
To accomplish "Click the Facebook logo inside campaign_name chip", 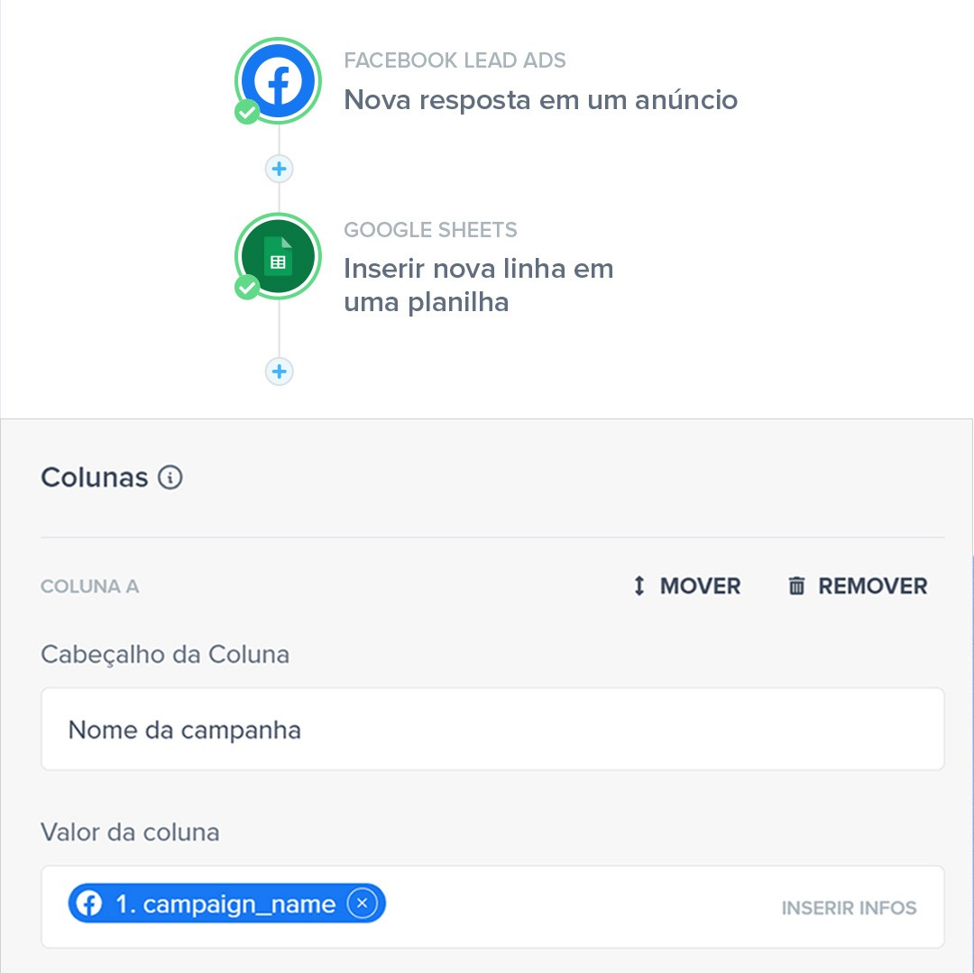I will pyautogui.click(x=88, y=903).
